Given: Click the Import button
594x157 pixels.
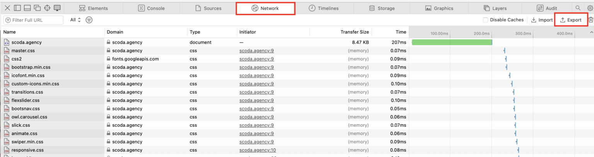Looking at the screenshot, I should [542, 20].
